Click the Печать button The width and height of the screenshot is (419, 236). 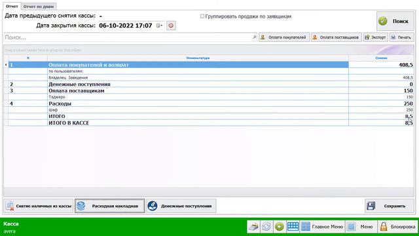tap(401, 37)
